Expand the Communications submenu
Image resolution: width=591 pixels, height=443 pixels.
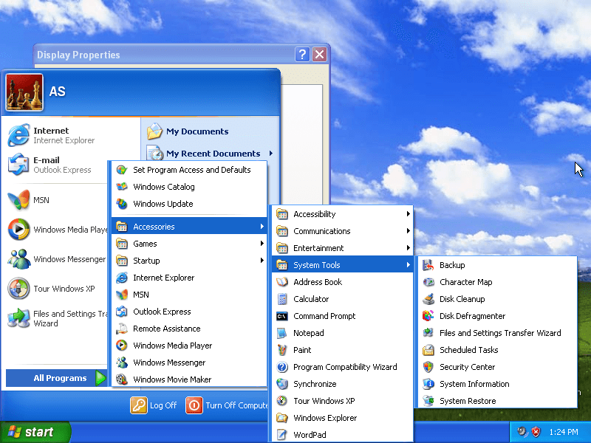click(342, 231)
